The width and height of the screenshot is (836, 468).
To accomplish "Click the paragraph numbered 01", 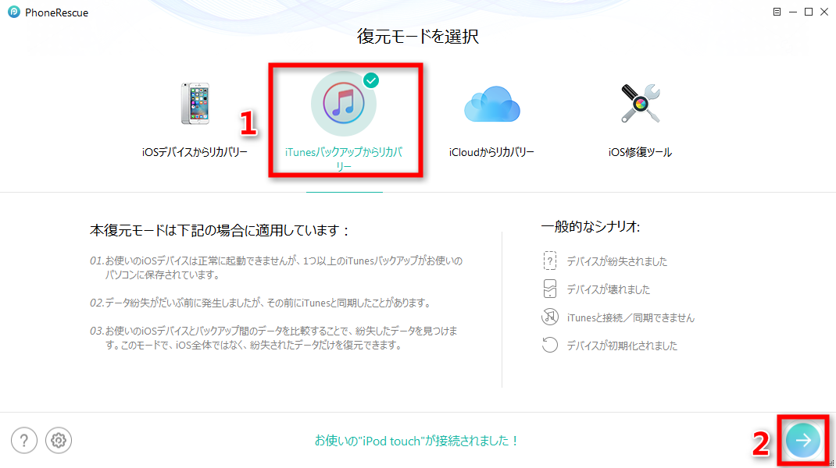I will pyautogui.click(x=276, y=268).
